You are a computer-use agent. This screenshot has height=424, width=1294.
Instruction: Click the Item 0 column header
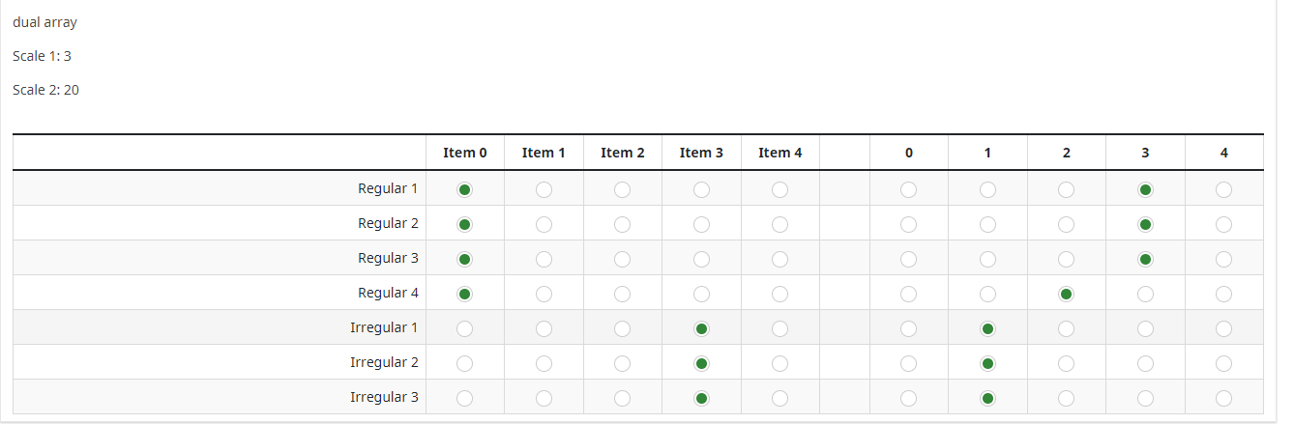464,153
